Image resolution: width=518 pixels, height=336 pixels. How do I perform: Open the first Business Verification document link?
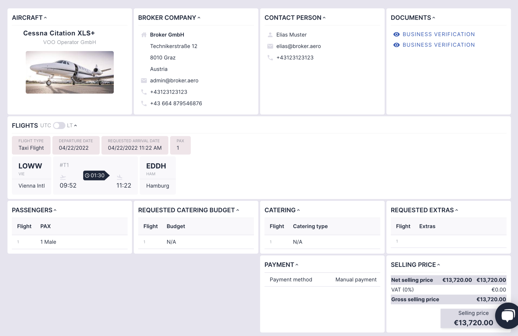[x=439, y=34]
